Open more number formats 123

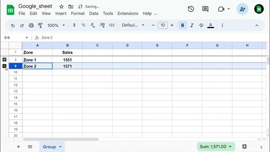tap(111, 25)
